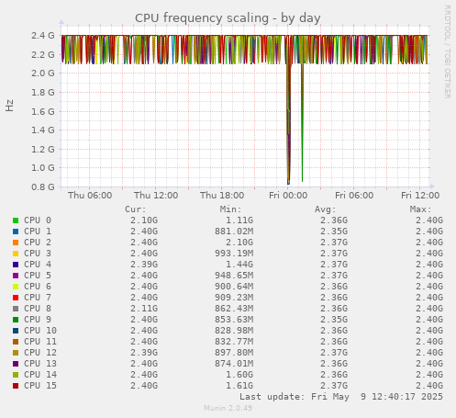
Task: Click the navy CPU 10 legend swatch
Action: 16,331
